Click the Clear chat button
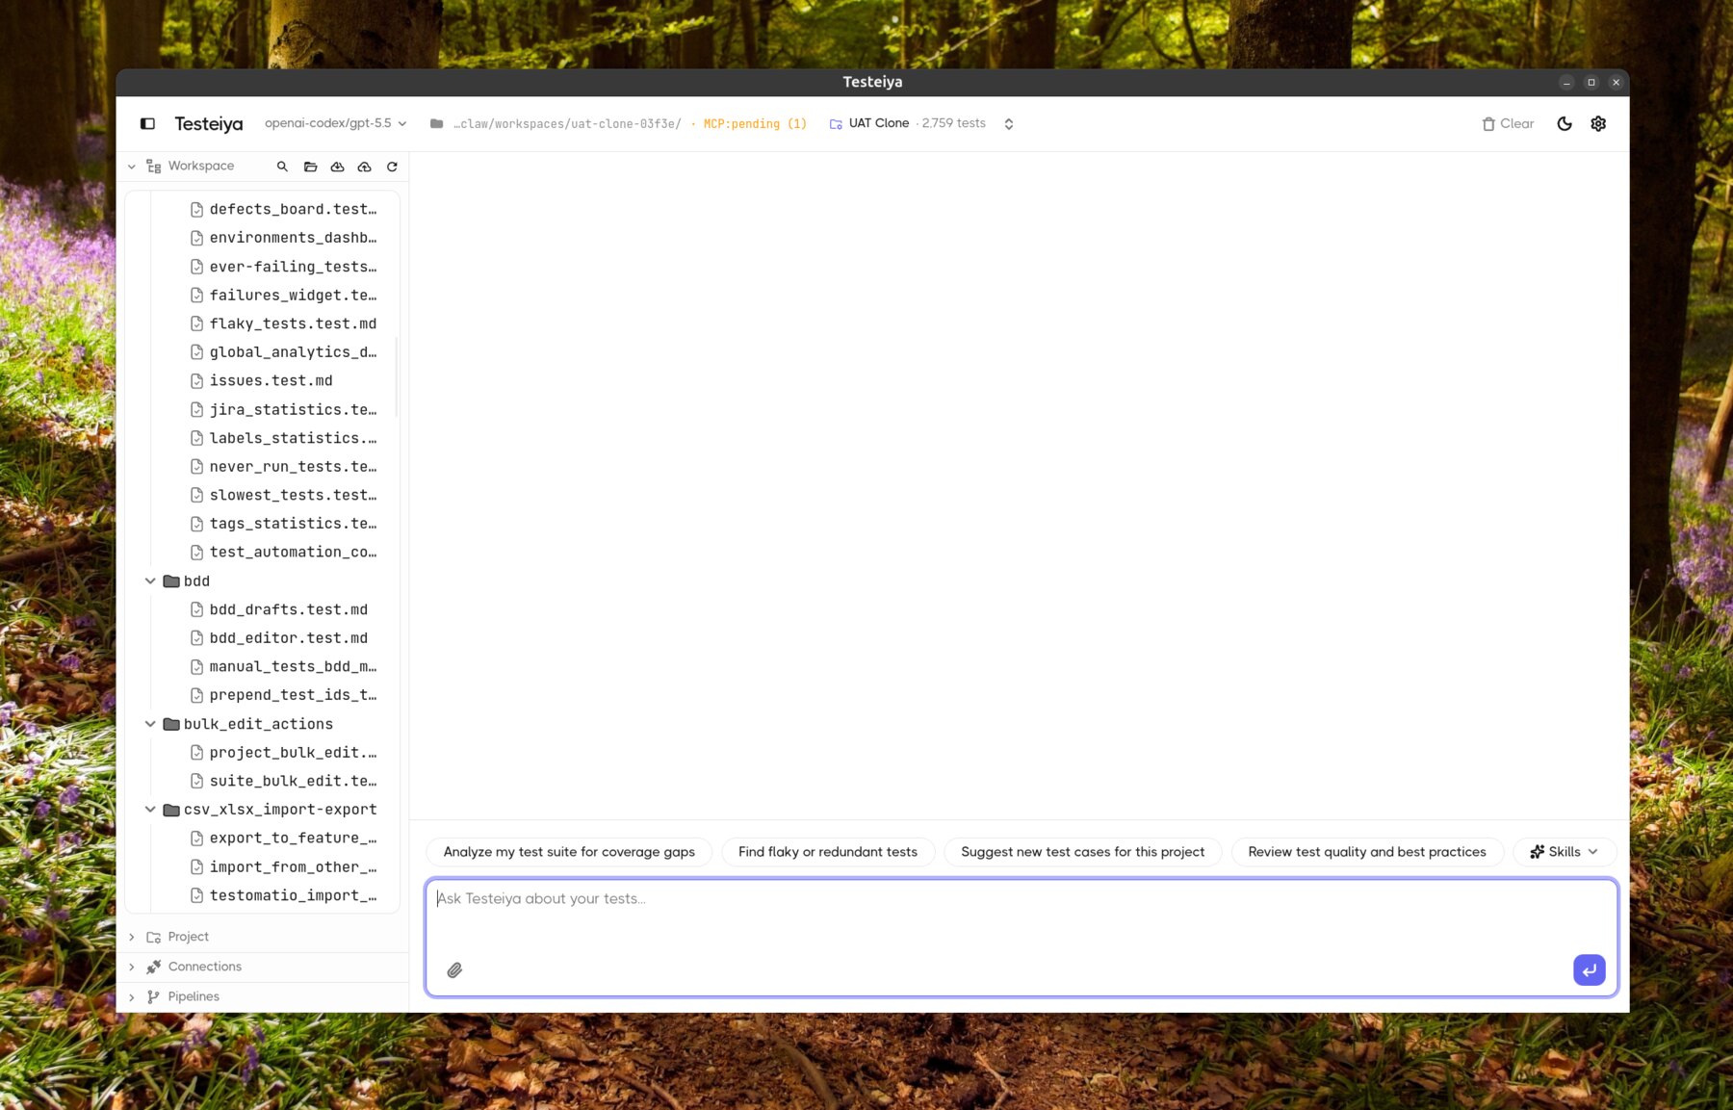1733x1110 pixels. coord(1508,123)
